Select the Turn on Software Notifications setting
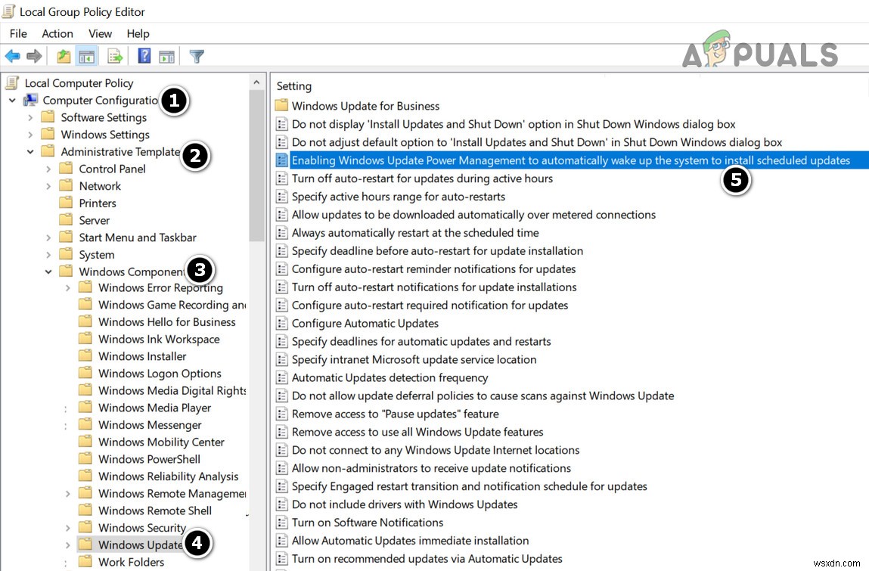 368,522
